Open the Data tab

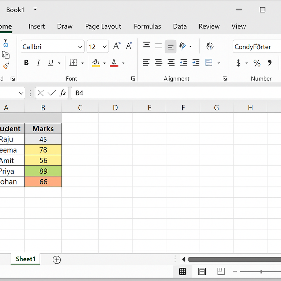(180, 26)
